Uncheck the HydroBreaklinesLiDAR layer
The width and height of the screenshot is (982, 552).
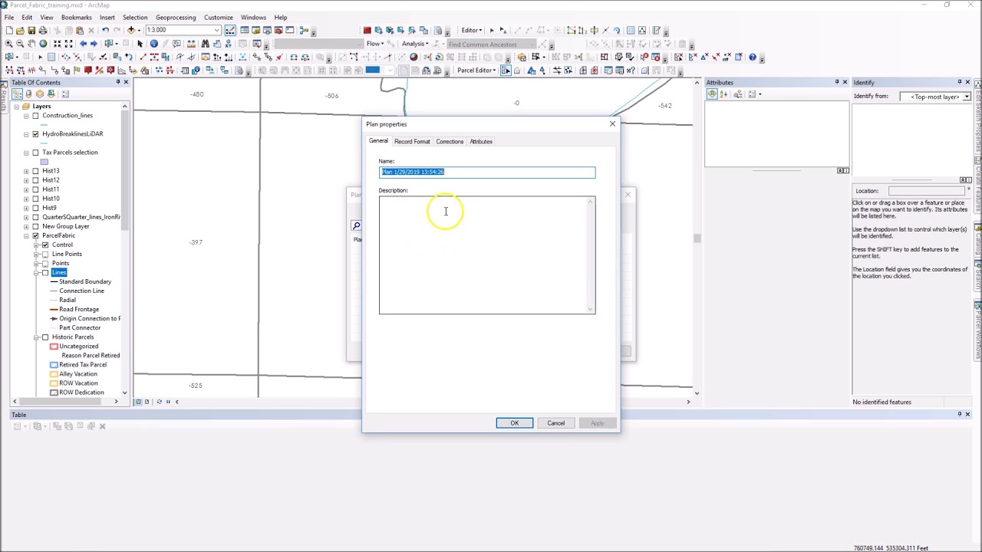point(35,133)
